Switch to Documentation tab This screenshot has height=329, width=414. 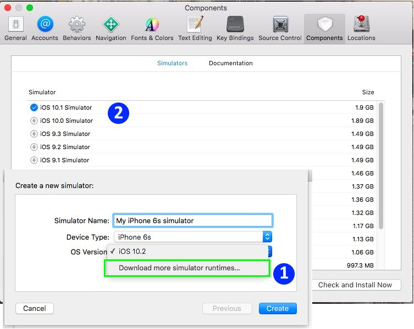tap(231, 63)
